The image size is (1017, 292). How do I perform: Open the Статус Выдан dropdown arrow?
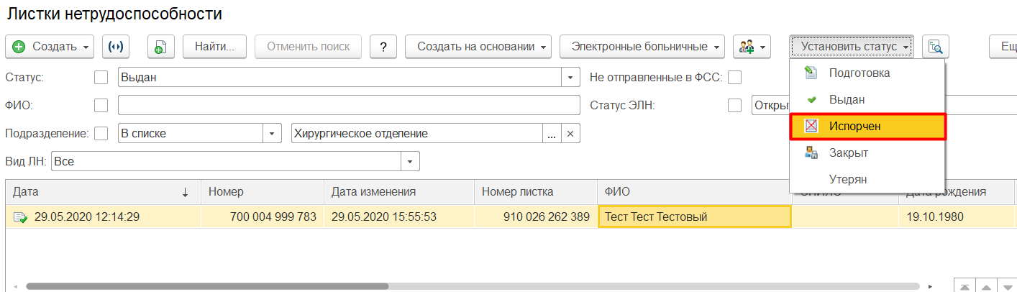[x=570, y=77]
